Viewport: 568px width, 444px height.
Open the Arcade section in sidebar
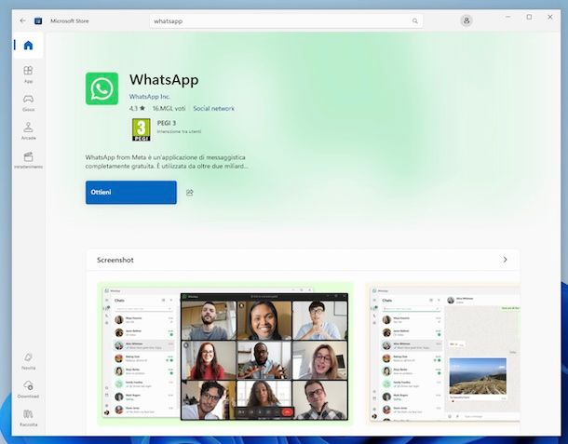28,131
